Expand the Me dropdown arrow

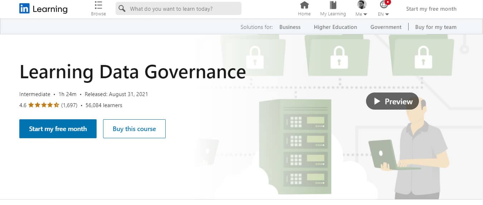365,14
